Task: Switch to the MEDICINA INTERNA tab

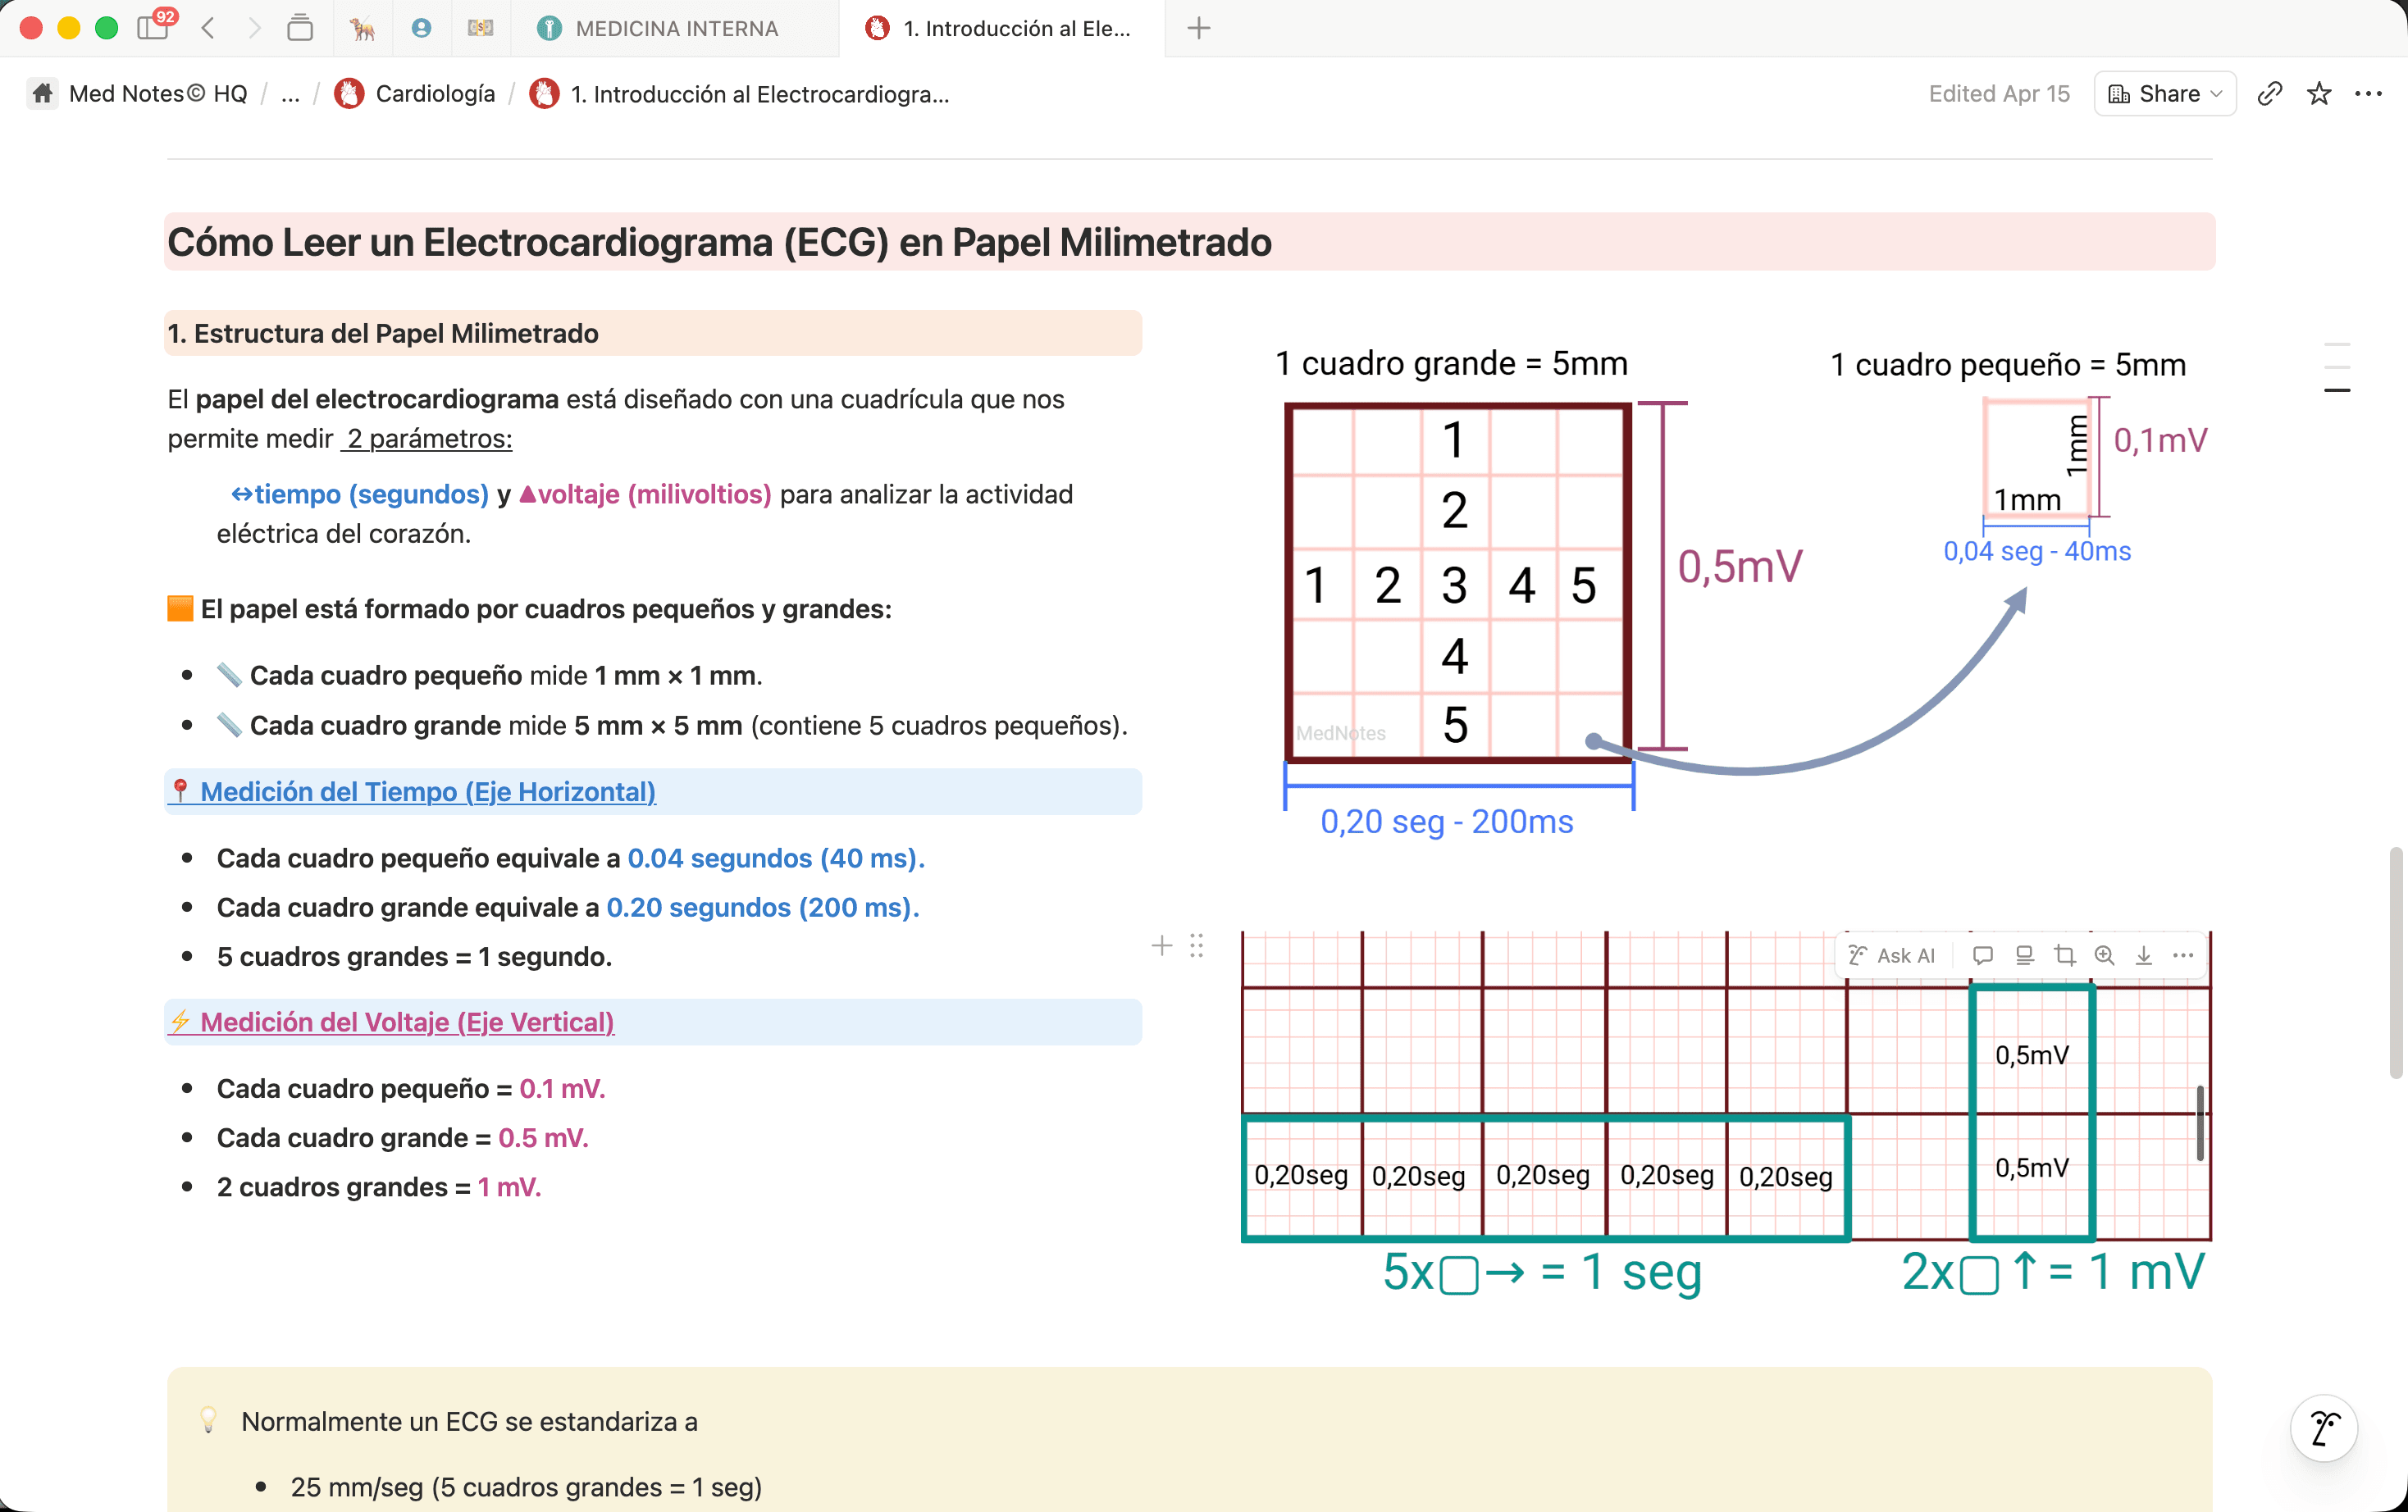Action: click(674, 28)
